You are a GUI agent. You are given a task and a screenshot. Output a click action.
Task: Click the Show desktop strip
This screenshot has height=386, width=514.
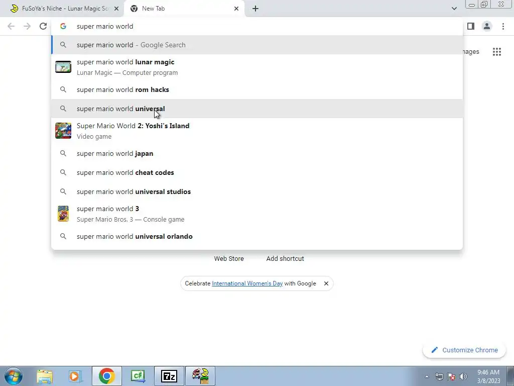tap(510, 376)
